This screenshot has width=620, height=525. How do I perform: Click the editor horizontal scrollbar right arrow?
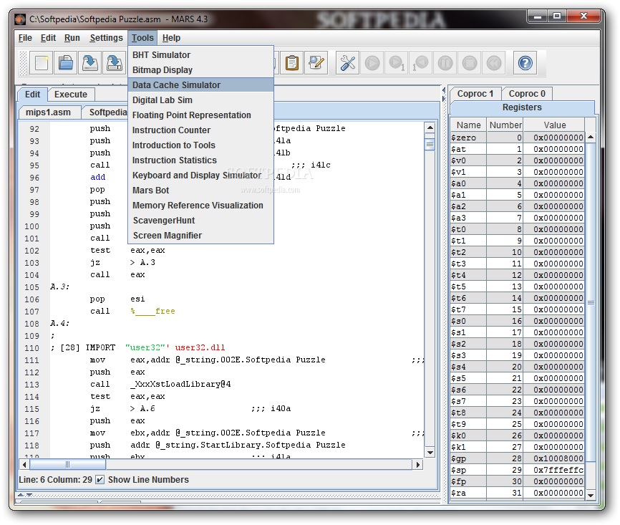(x=417, y=464)
